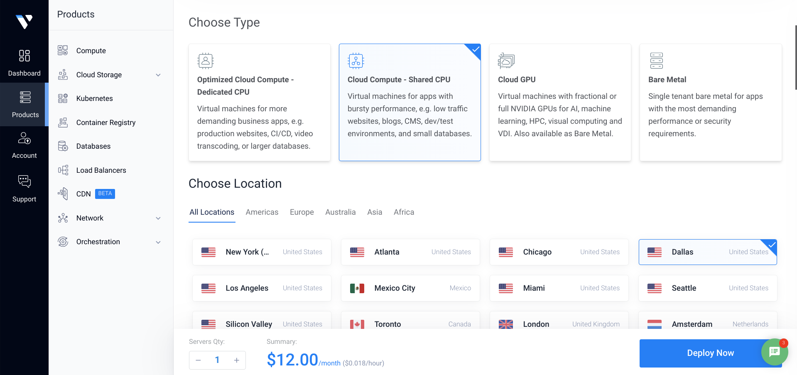Click the Network icon

tap(63, 218)
